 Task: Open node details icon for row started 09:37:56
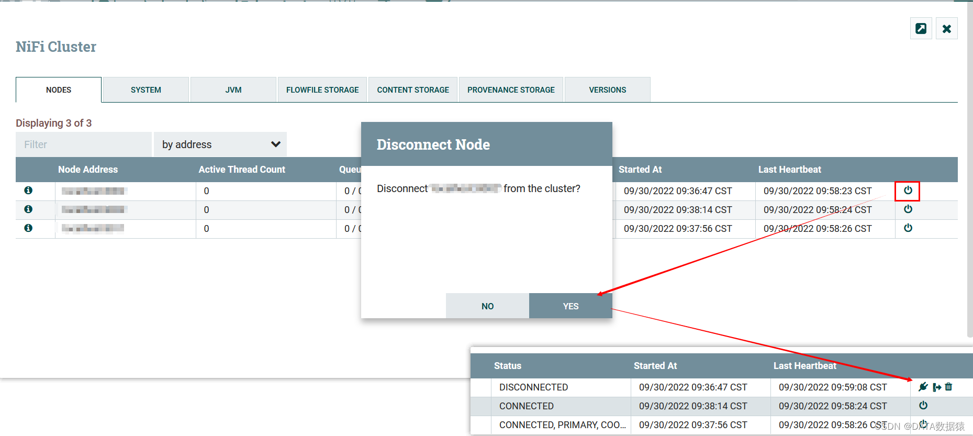(x=28, y=228)
